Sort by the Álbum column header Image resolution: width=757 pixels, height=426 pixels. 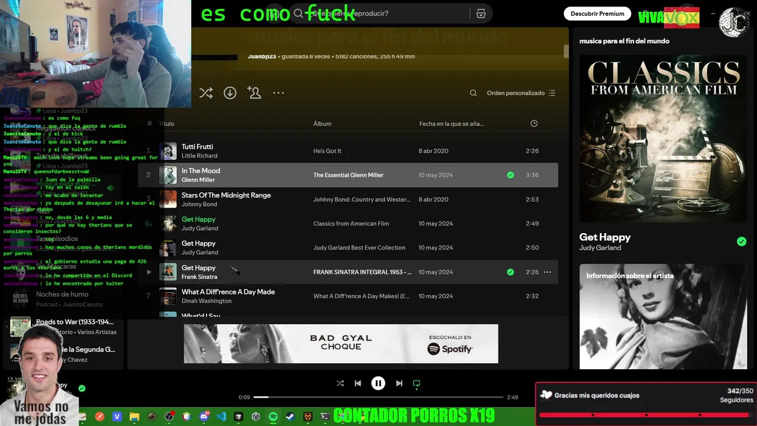click(x=322, y=124)
